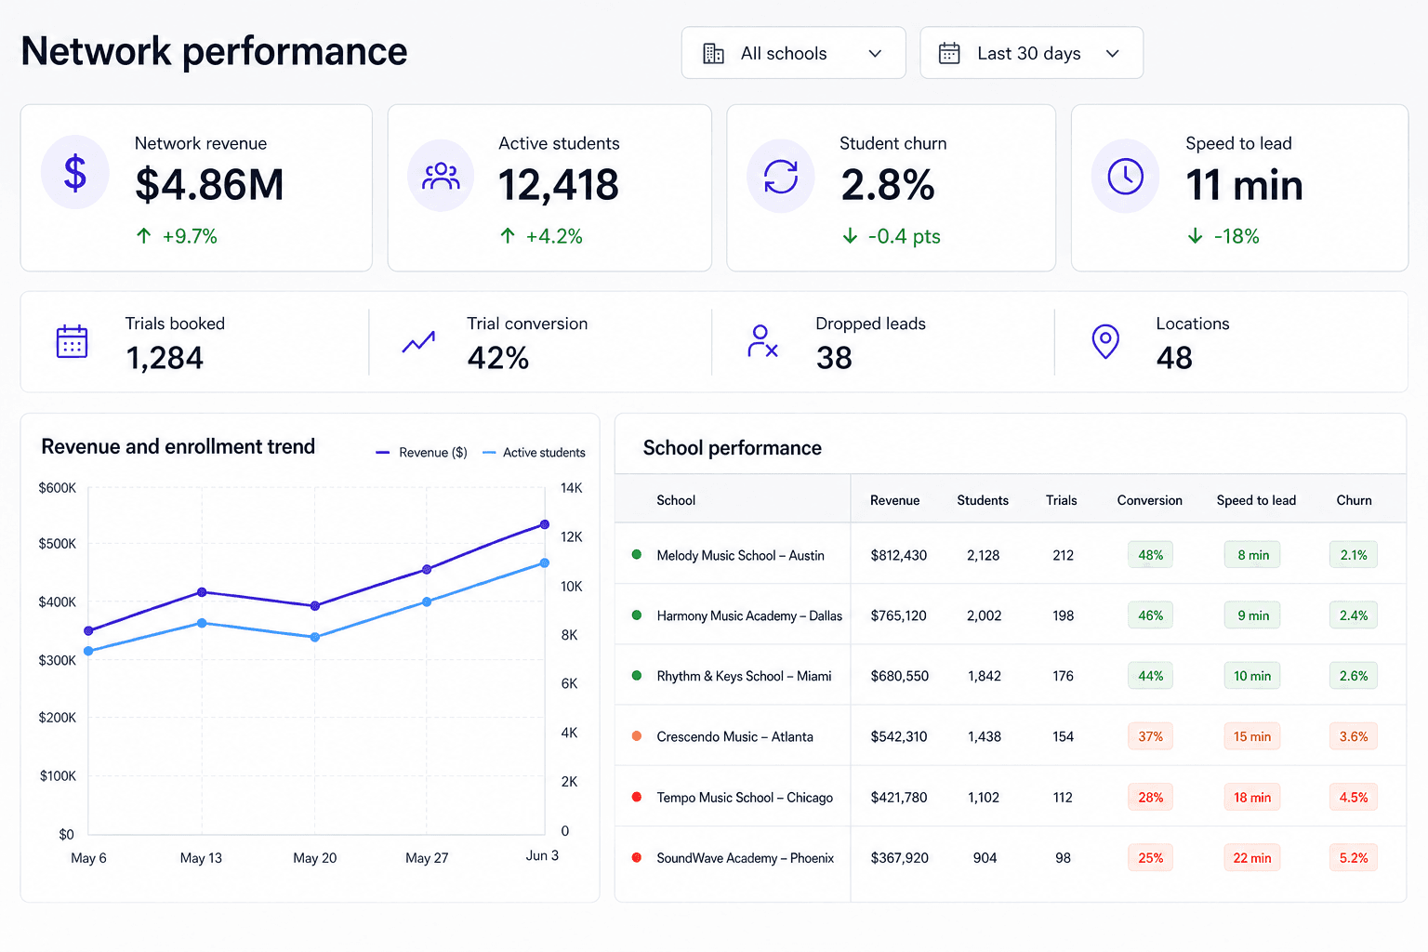The width and height of the screenshot is (1428, 952).
Task: Sort table by Churn column header
Action: (x=1354, y=500)
